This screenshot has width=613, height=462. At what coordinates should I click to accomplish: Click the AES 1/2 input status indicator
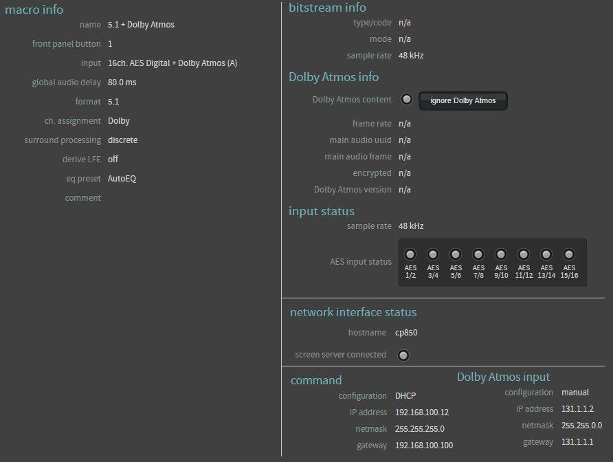410,254
